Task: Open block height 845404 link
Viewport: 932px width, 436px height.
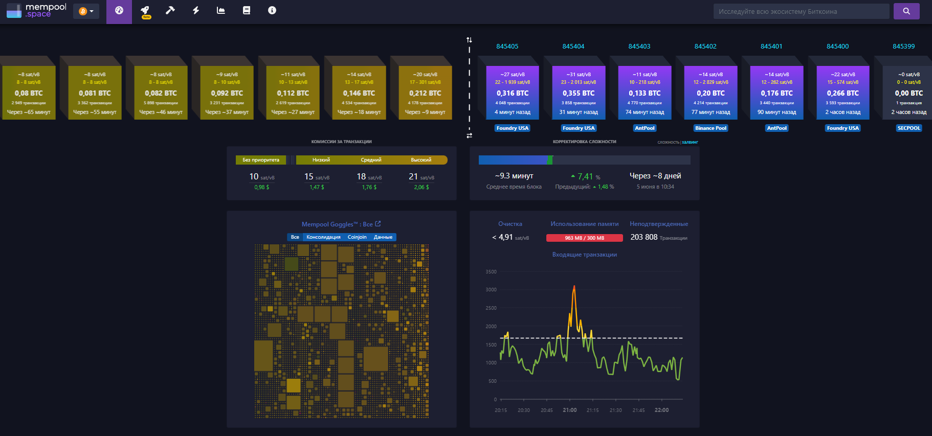Action: coord(573,47)
